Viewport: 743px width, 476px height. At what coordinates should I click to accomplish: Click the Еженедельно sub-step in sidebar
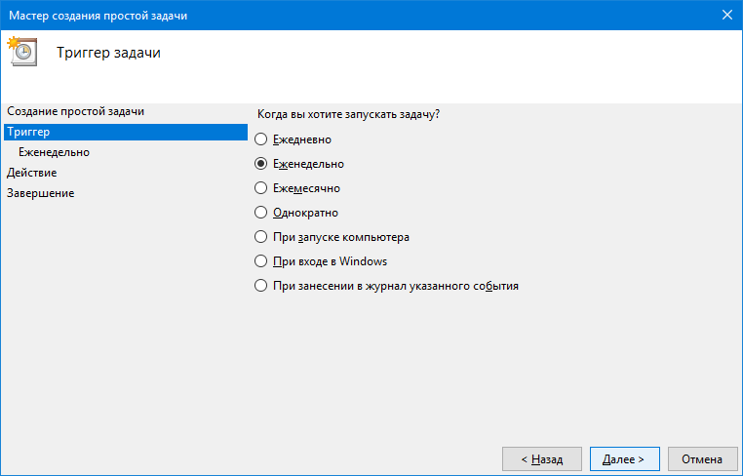coord(54,152)
